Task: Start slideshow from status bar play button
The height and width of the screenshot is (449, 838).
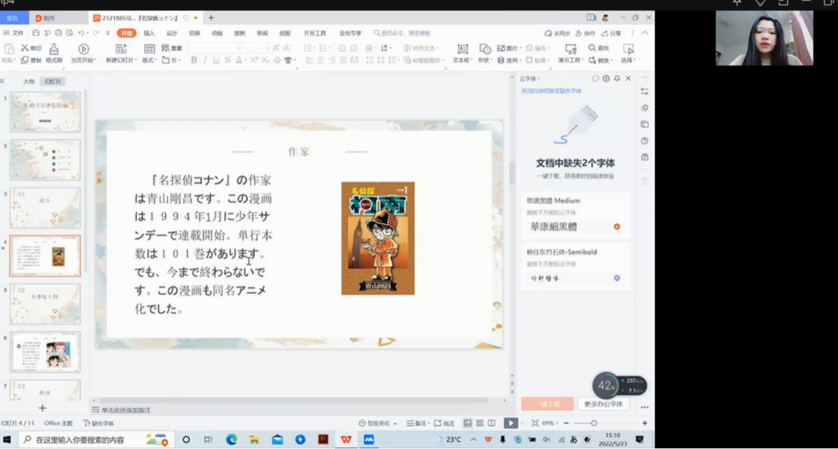Action: pos(511,423)
